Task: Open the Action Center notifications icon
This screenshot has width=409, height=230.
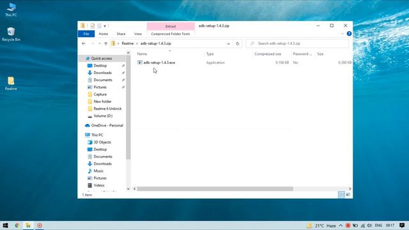Action: coord(402,226)
